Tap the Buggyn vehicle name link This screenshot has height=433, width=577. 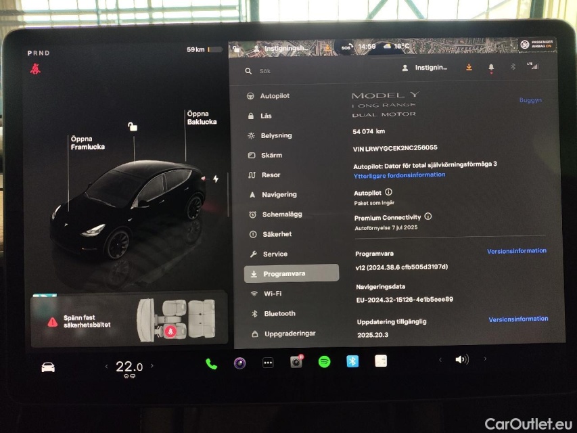click(x=530, y=99)
